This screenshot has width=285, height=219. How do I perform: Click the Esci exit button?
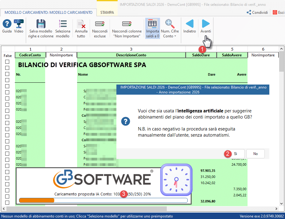[x=279, y=12]
